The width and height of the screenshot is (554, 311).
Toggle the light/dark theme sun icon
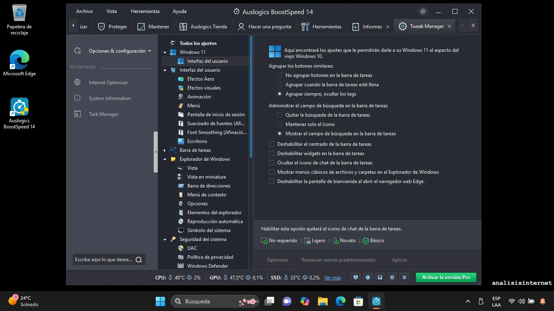[x=423, y=11]
